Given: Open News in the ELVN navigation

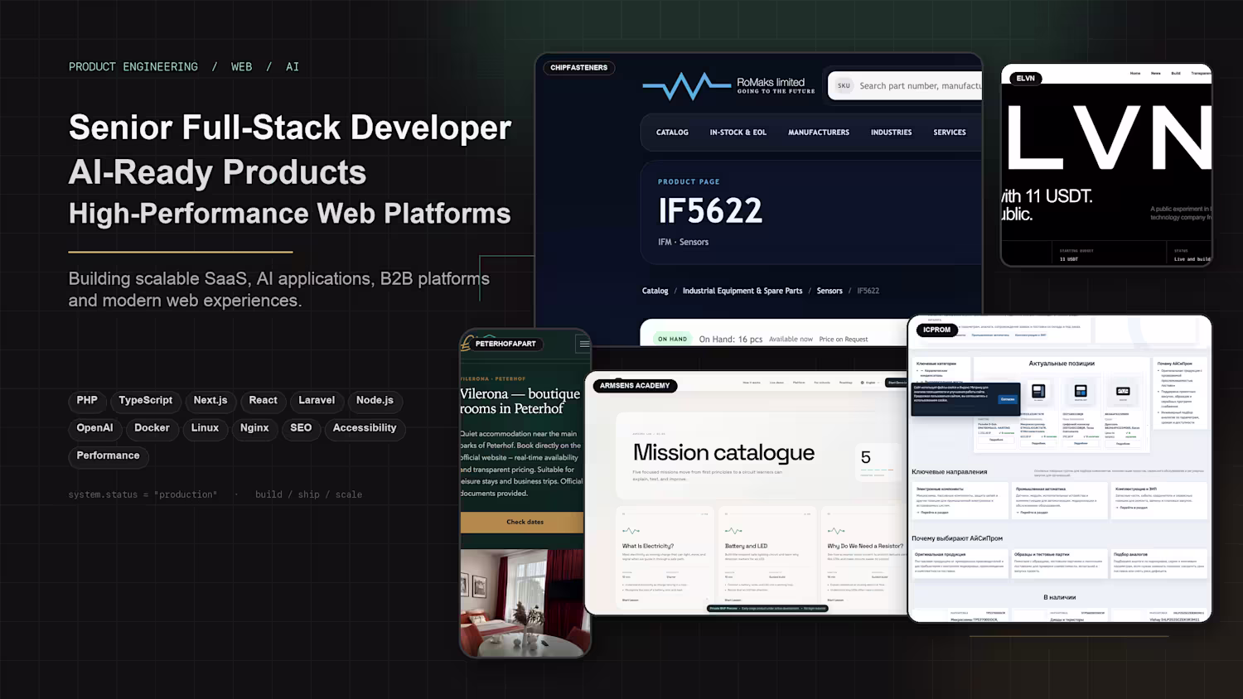Looking at the screenshot, I should [x=1156, y=74].
